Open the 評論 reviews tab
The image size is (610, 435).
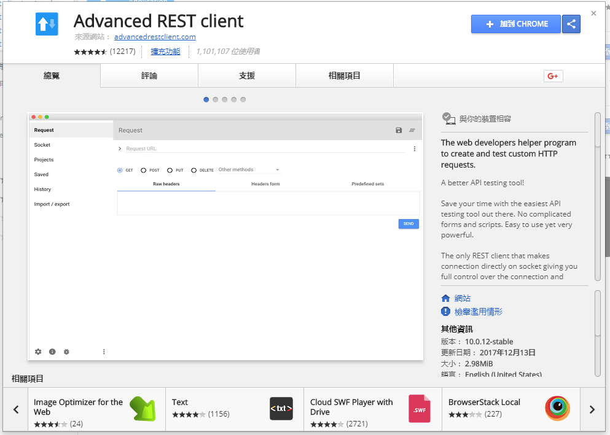coord(149,75)
